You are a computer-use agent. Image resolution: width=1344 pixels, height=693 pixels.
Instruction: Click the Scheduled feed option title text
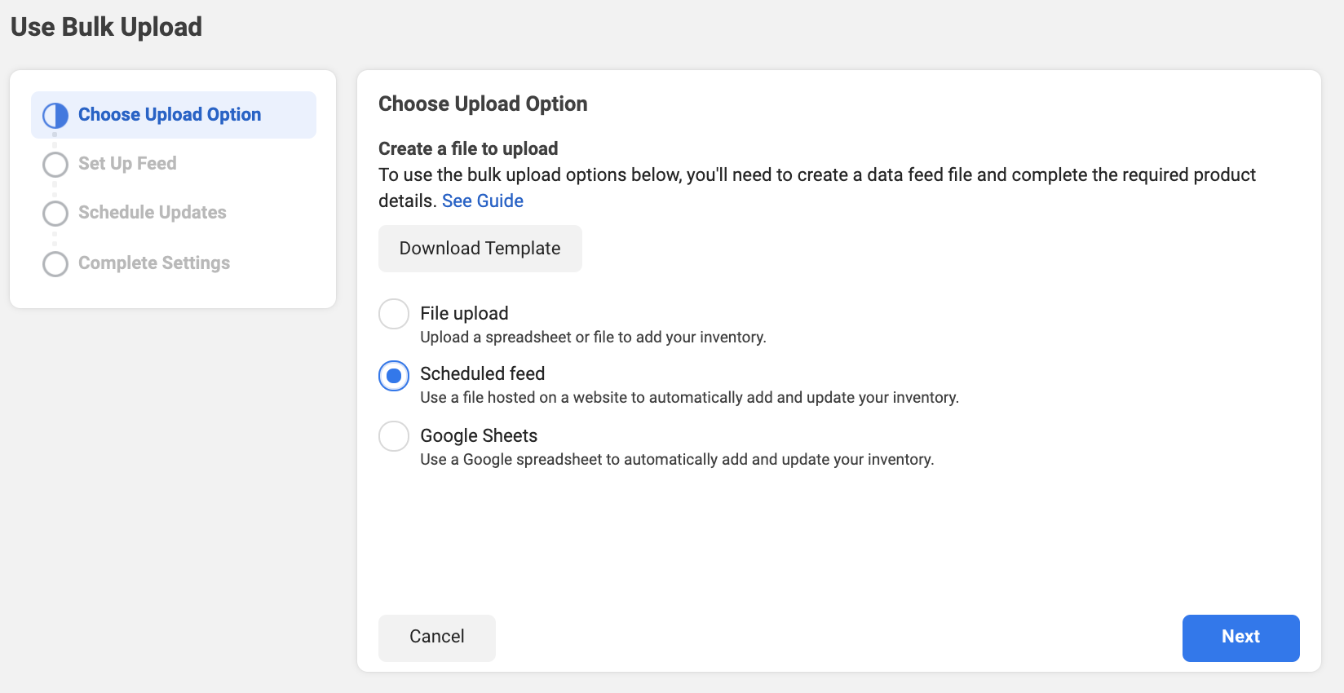click(482, 374)
